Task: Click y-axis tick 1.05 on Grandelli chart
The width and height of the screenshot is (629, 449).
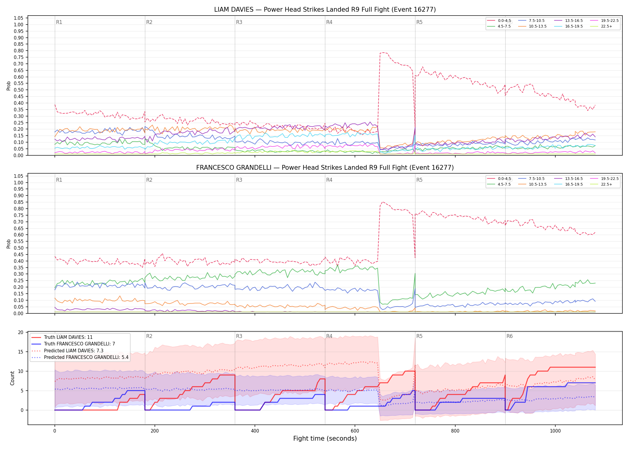Action: tap(19, 176)
